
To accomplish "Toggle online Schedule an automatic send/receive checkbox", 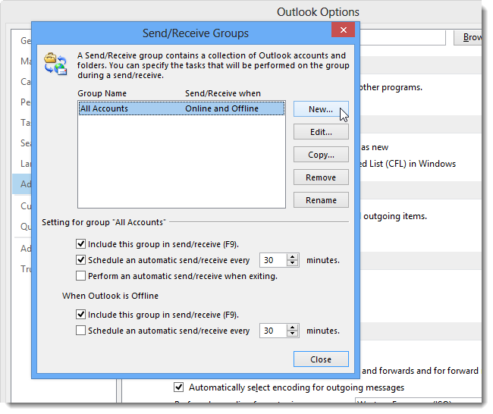I will [x=81, y=260].
